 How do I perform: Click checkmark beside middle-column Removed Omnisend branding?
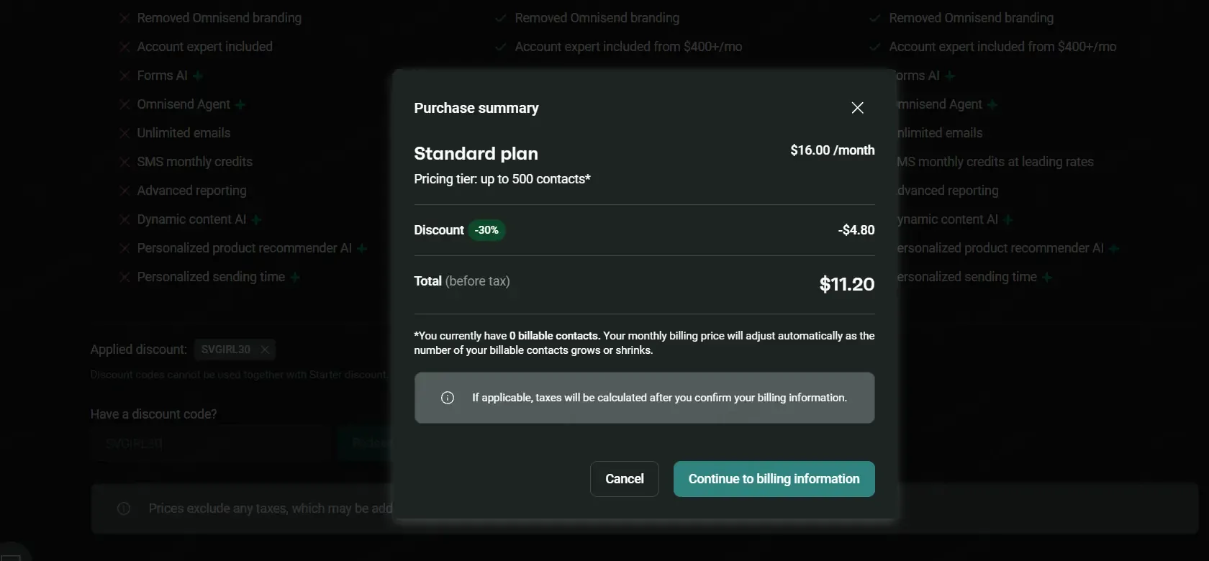tap(501, 18)
